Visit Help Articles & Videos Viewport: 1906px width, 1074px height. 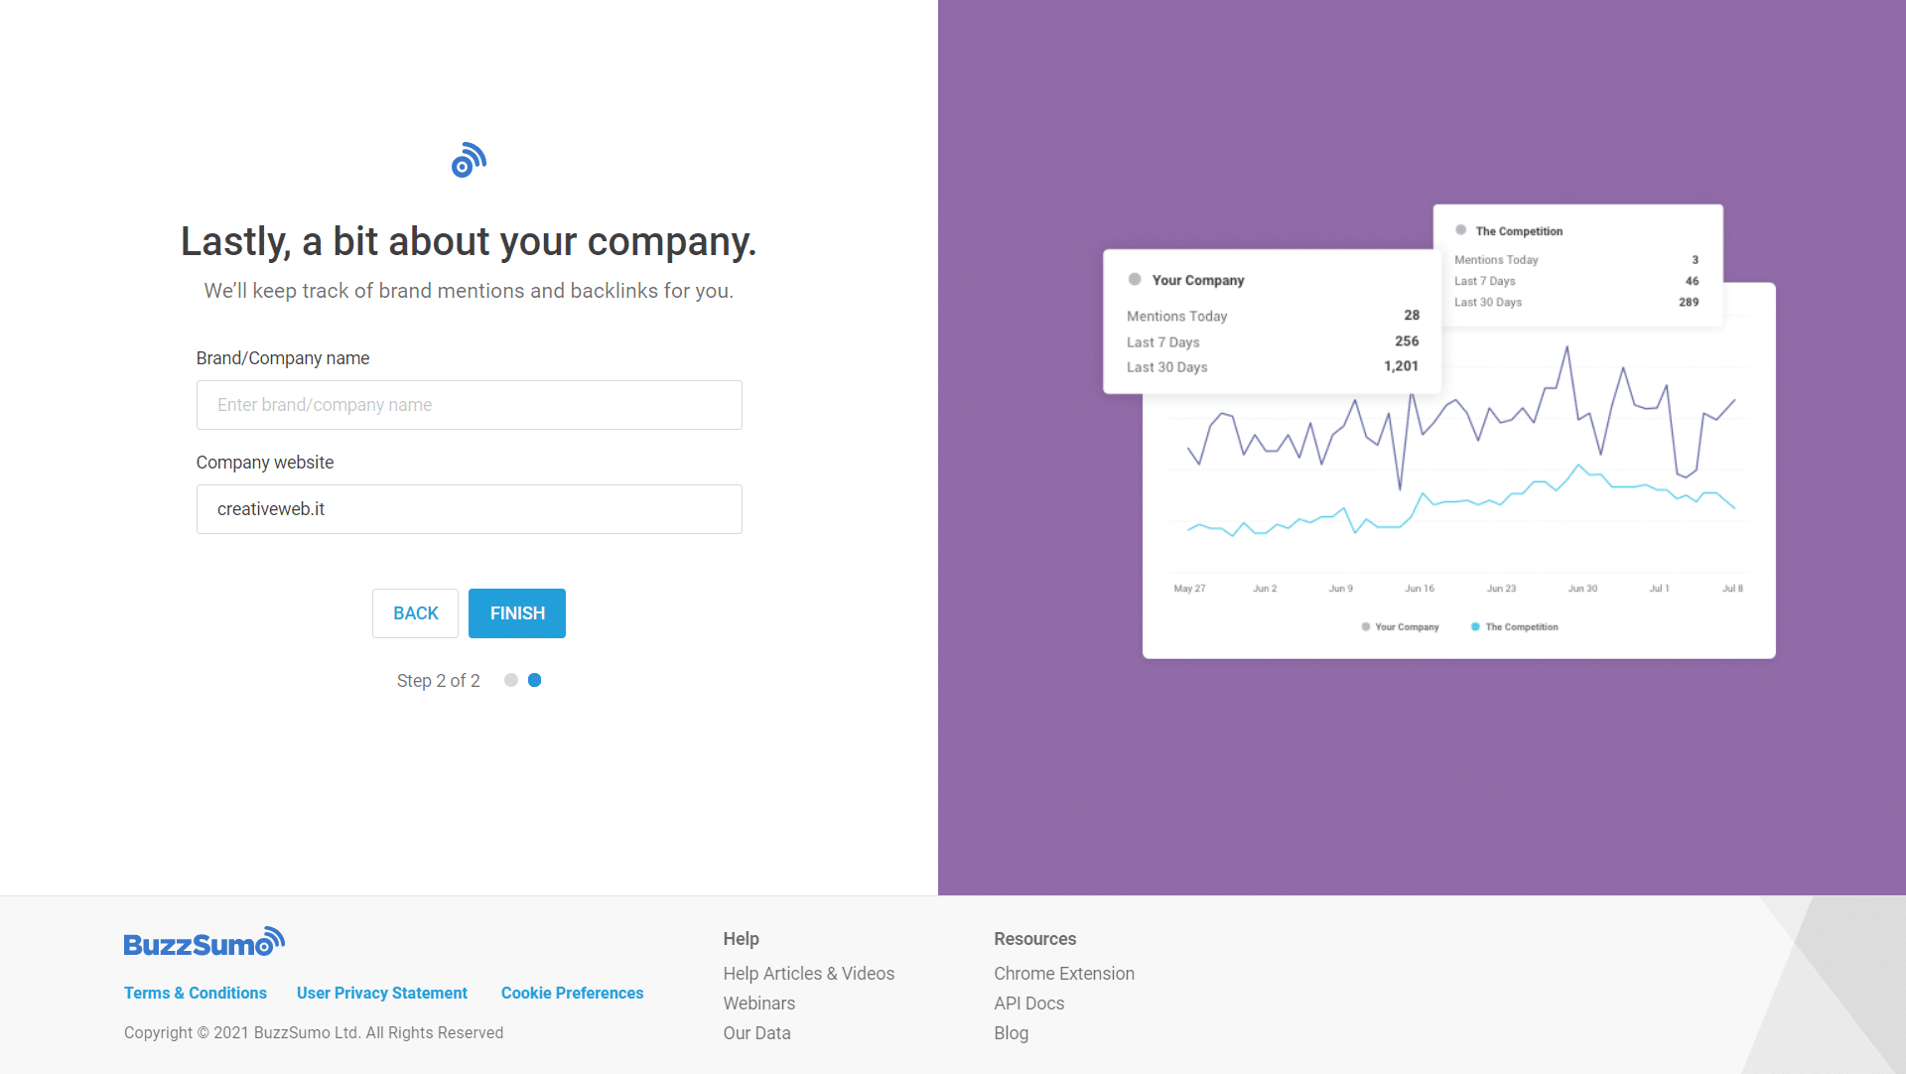809,974
